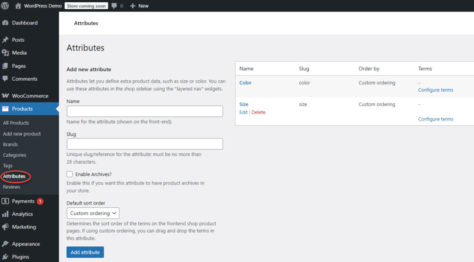Open the Reviews submenu
Viewport: 474px width, 262px height.
point(12,187)
